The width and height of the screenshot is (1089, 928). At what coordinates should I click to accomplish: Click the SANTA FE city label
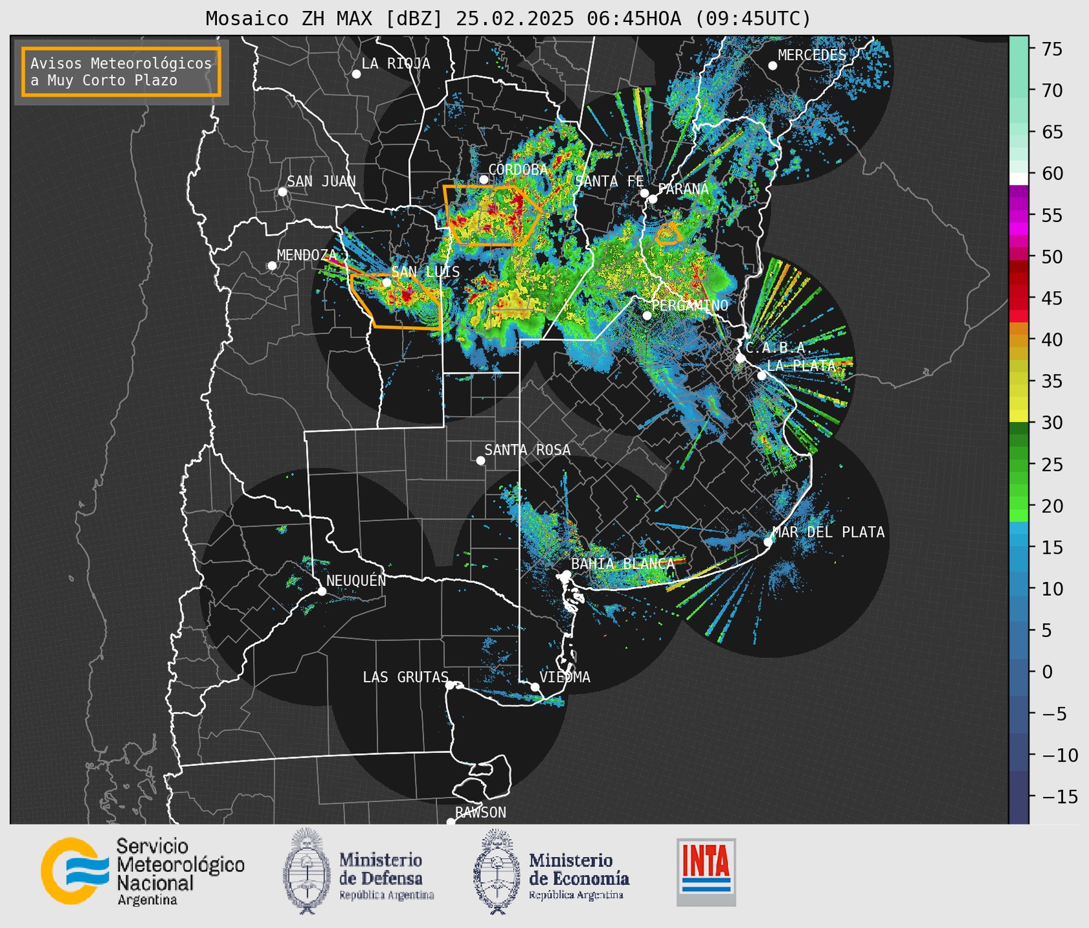click(609, 181)
